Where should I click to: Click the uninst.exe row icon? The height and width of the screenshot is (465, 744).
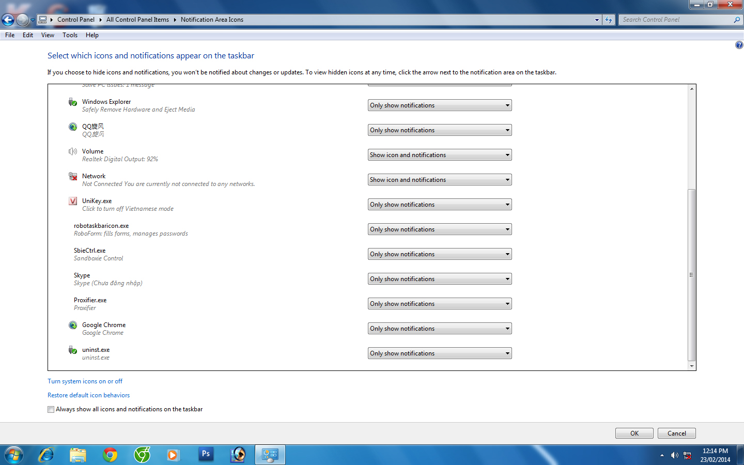coord(73,350)
